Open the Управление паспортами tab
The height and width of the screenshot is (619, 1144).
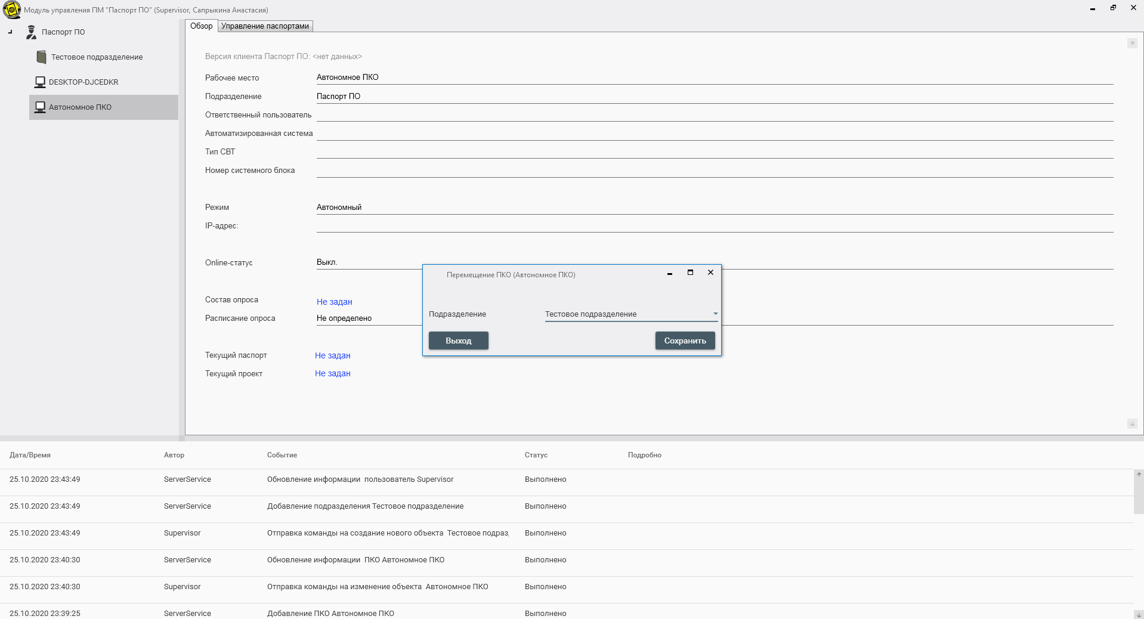pos(265,26)
